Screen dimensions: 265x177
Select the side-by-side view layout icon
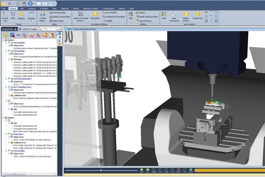coord(45,3)
